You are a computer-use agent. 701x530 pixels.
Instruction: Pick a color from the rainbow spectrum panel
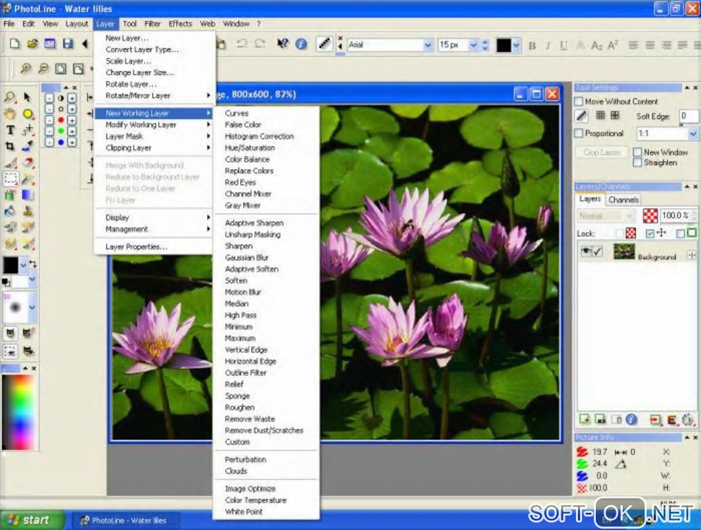[x=19, y=412]
